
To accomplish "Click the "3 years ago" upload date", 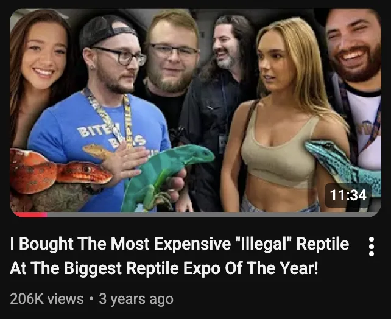I will [x=136, y=299].
